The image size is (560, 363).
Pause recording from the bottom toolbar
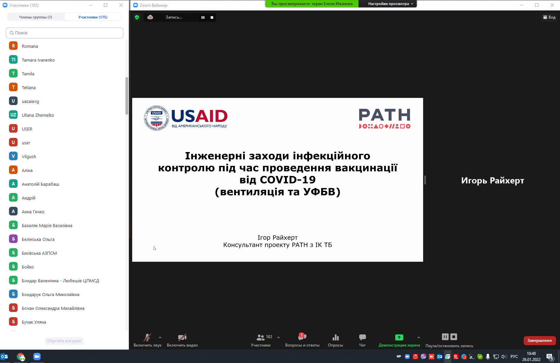click(445, 337)
